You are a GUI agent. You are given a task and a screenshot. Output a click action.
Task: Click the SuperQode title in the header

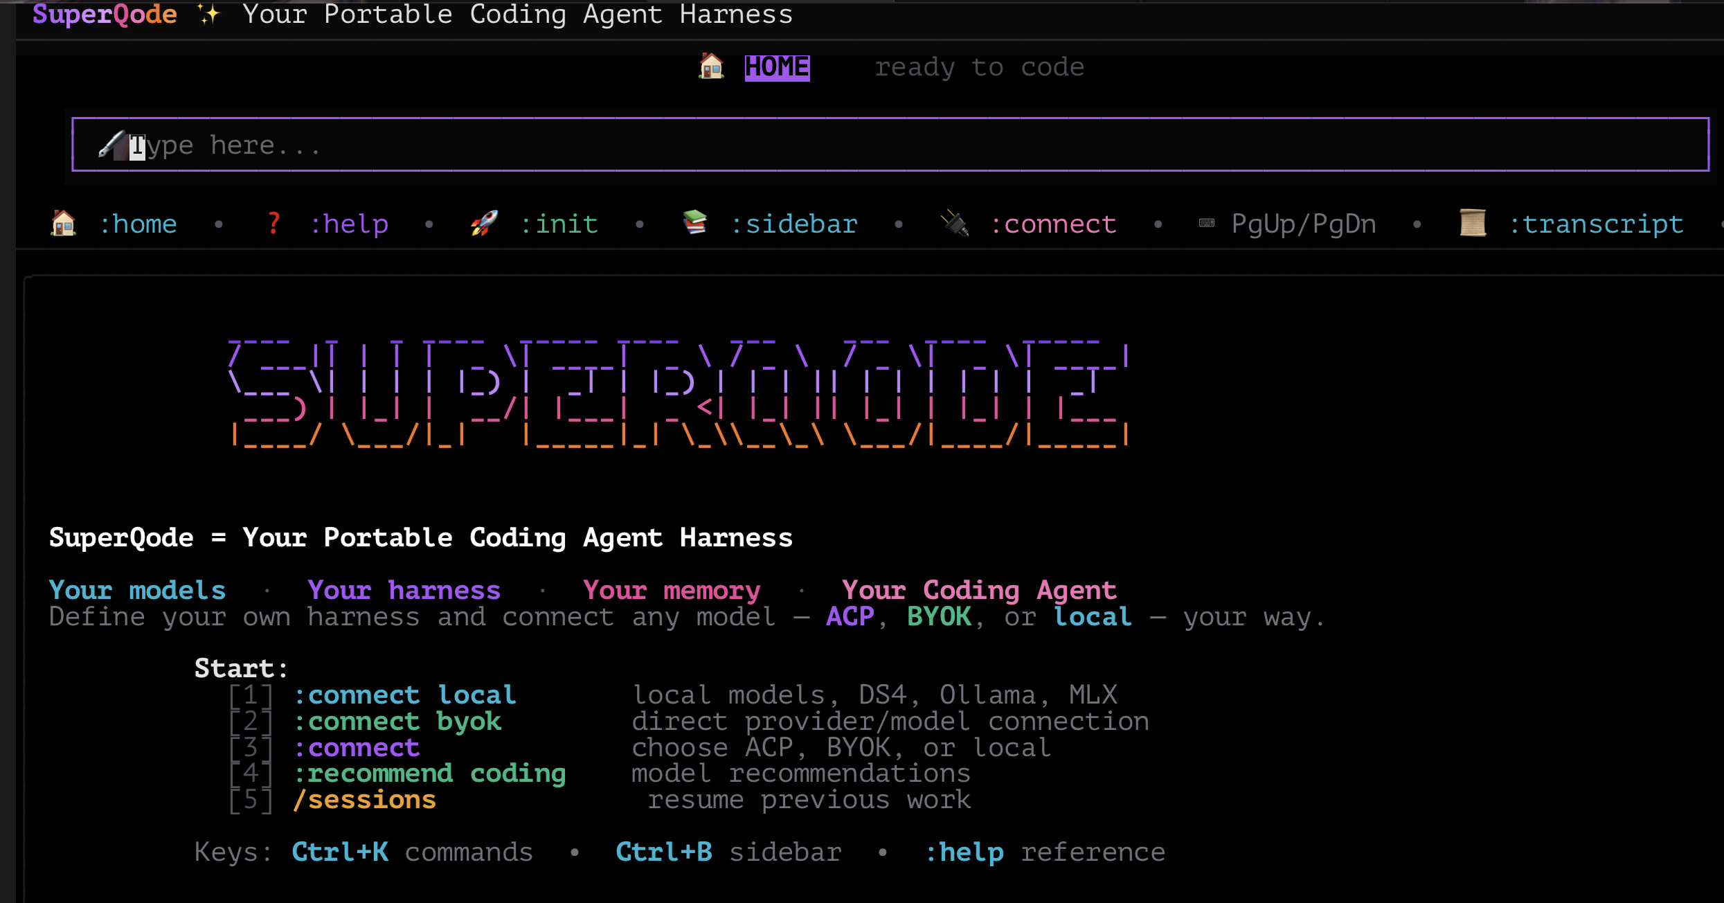[x=105, y=14]
